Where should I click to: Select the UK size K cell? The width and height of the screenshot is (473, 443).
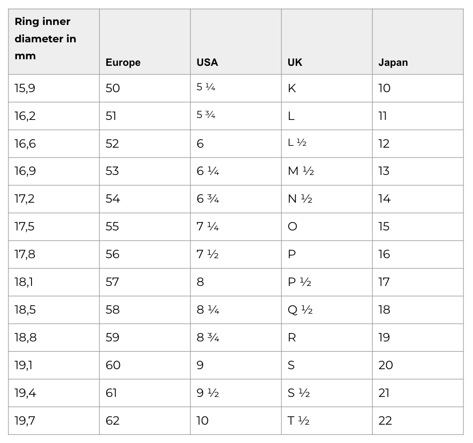292,88
